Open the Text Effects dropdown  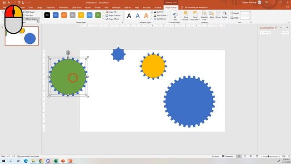161,19
